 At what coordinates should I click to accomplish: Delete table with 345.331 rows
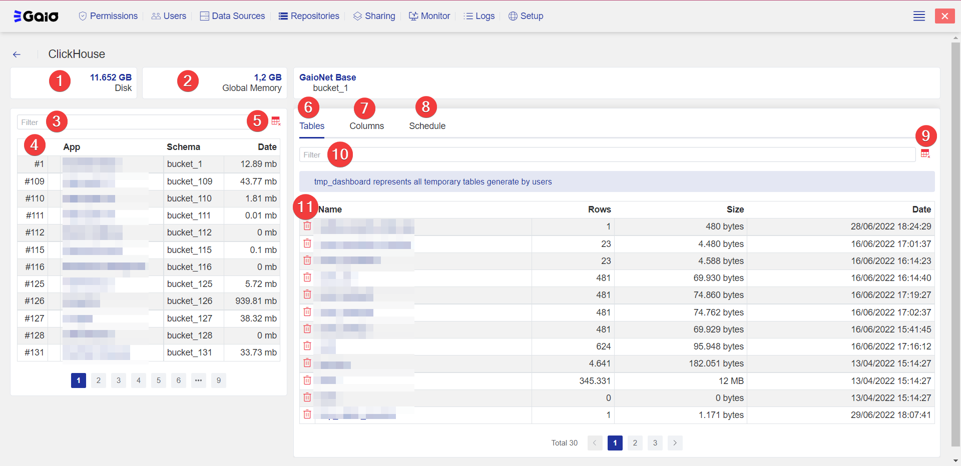pyautogui.click(x=307, y=380)
